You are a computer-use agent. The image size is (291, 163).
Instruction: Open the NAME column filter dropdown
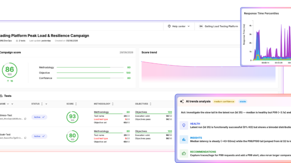(x=8, y=104)
